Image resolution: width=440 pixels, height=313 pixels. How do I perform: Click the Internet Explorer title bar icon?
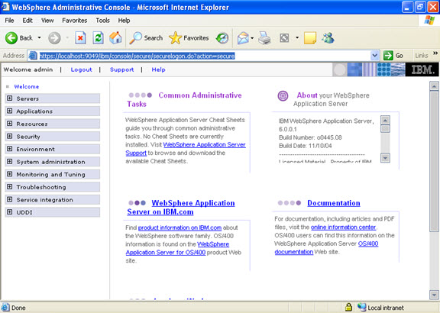(5, 6)
